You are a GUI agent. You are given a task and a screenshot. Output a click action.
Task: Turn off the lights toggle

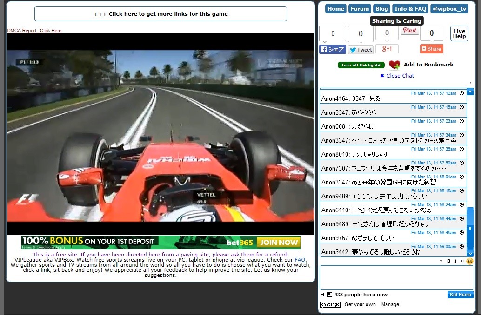click(361, 65)
